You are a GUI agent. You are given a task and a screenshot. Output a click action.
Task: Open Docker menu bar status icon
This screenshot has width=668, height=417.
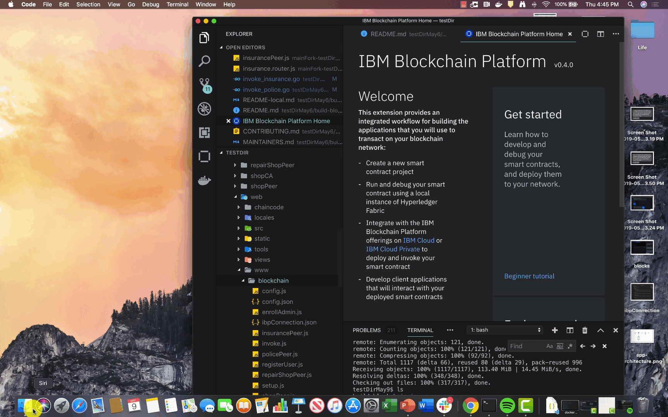[499, 4]
